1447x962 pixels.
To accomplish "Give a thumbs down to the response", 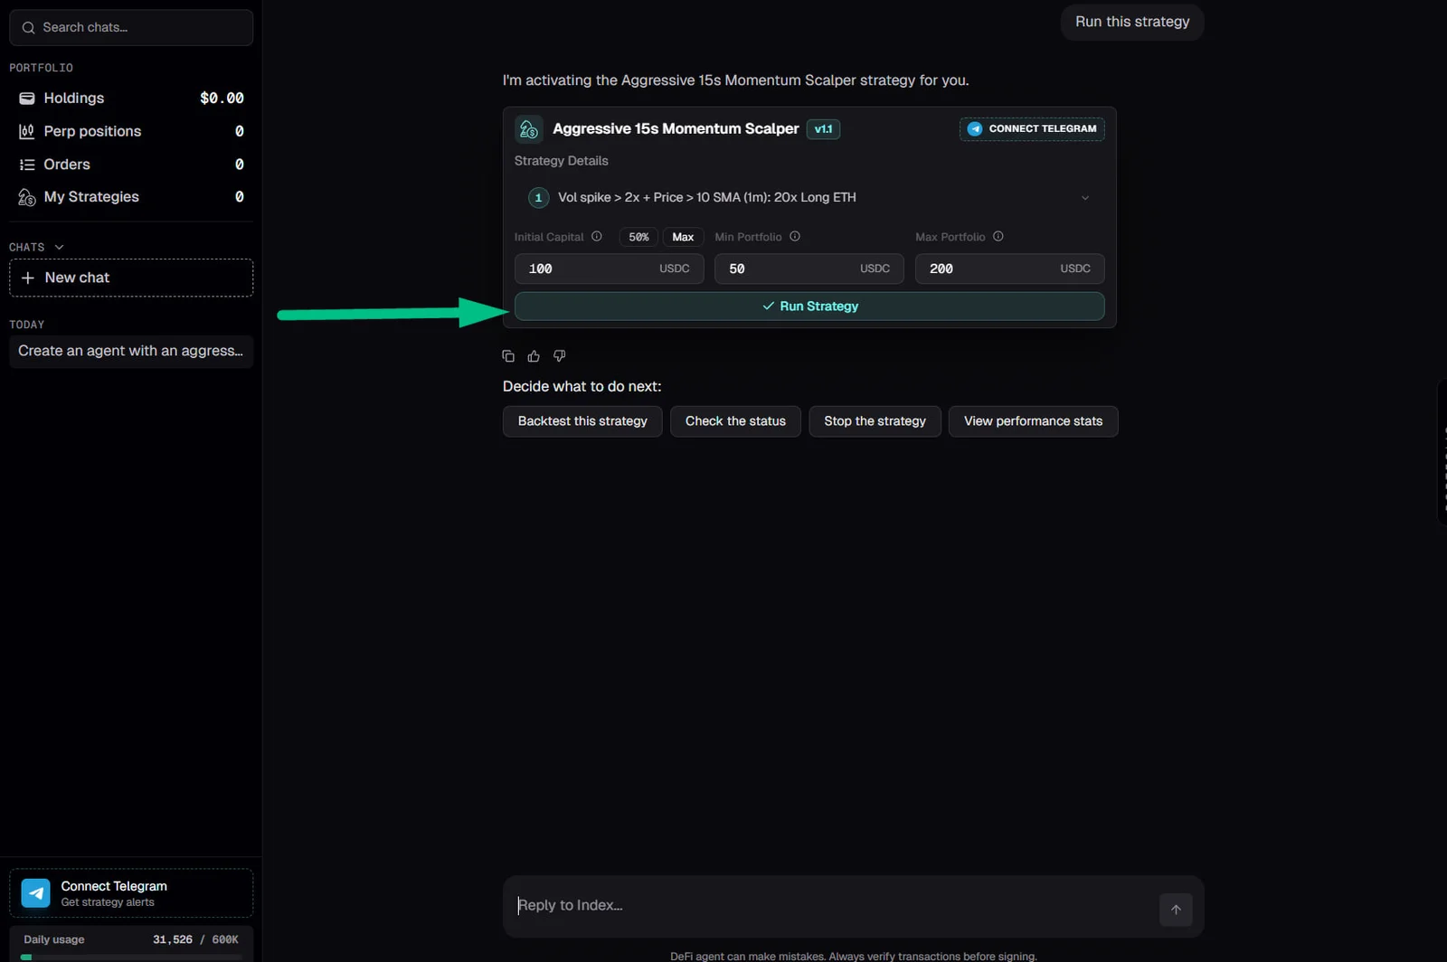I will 559,356.
